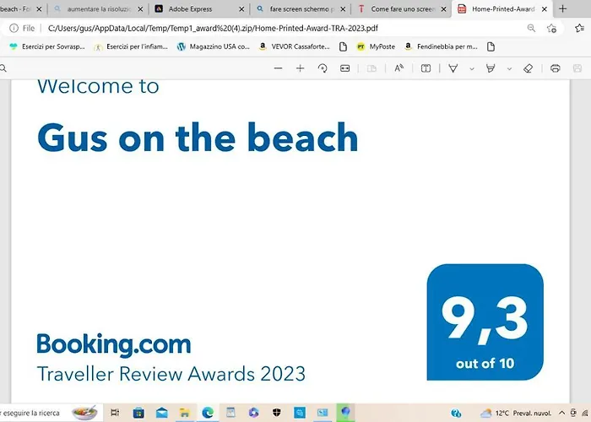Print the PDF document
This screenshot has width=591, height=422.
point(556,68)
